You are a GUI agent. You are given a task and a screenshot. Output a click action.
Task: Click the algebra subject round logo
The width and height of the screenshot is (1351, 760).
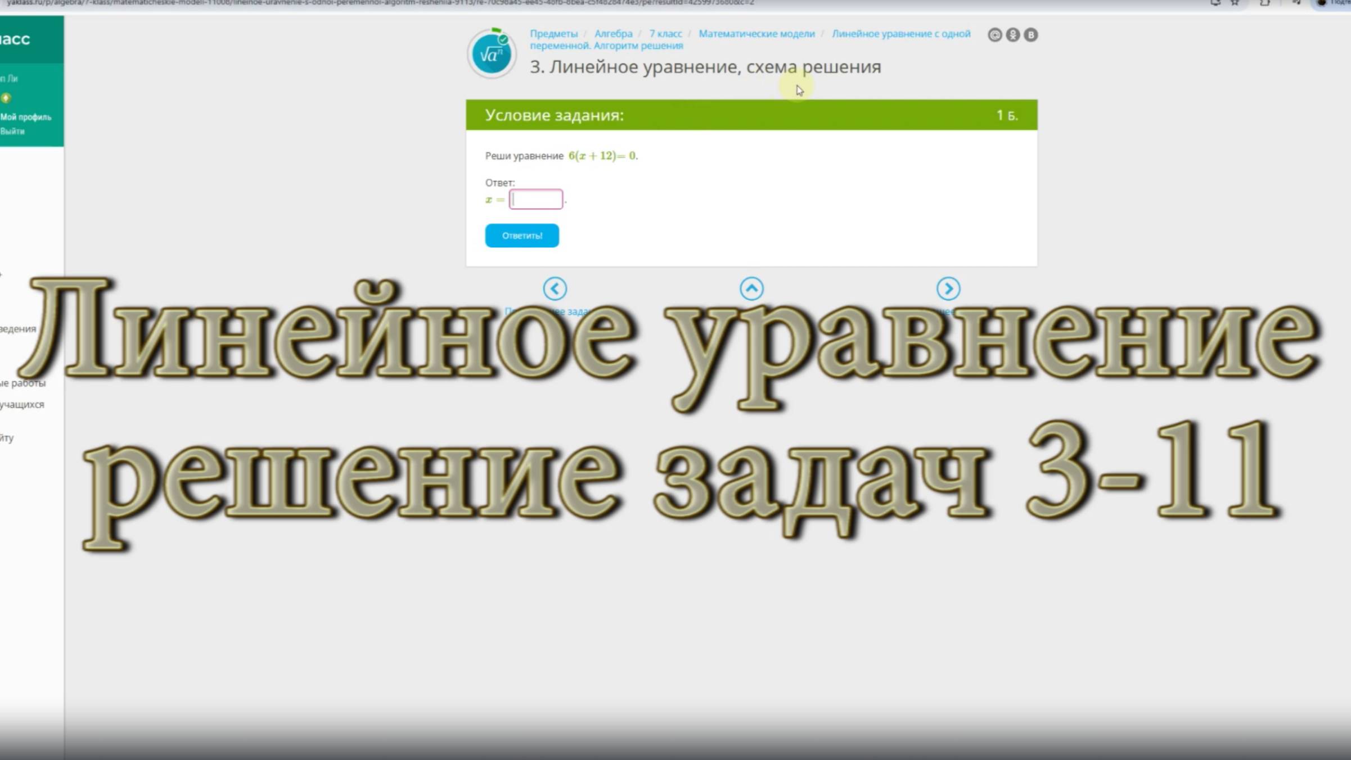pos(492,54)
